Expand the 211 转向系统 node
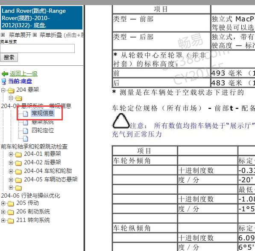255x251 pixels. (x=3, y=220)
